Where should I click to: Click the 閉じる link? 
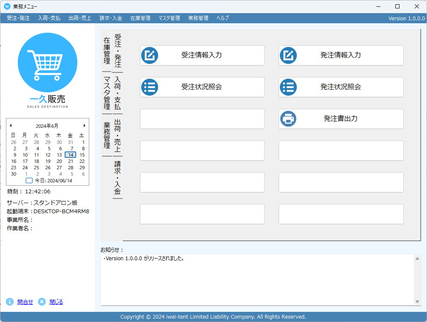click(56, 302)
